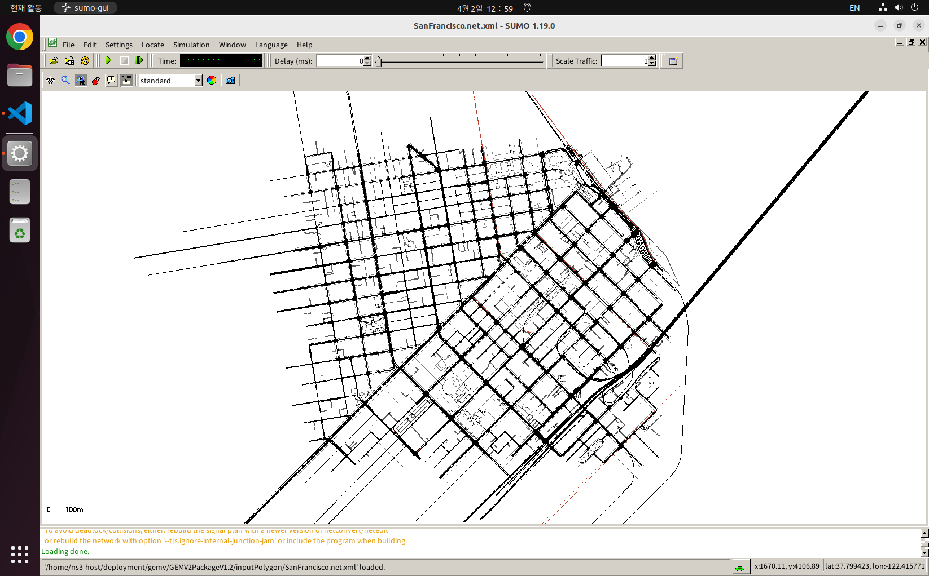Screen dimensions: 929x576
Task: Restore the inner view child window
Action: (x=911, y=42)
